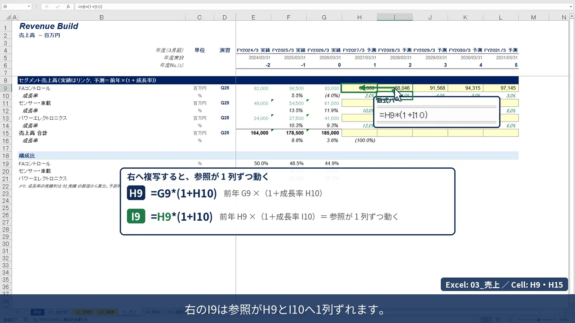Select column H header
Viewport: 575px width, 323px height.
tap(359, 17)
